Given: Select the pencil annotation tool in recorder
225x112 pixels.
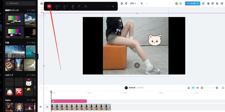Looking at the screenshot, I should coord(79,6).
